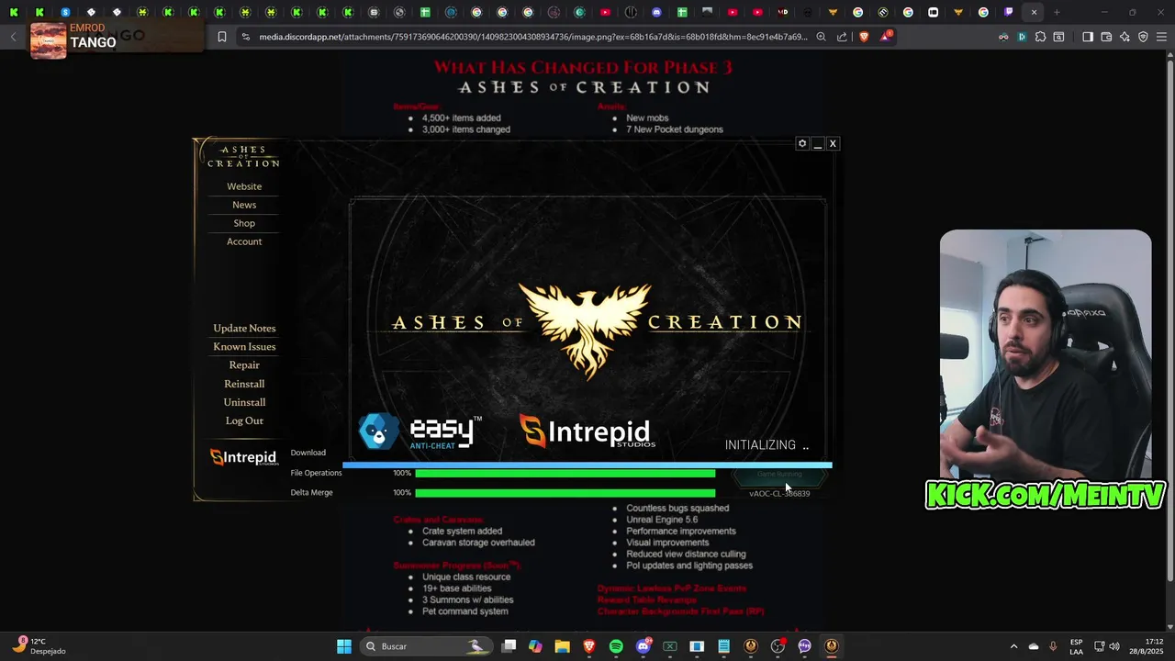Open the Brave Wallet icon
The height and width of the screenshot is (661, 1175).
[1106, 37]
